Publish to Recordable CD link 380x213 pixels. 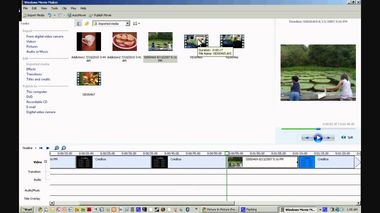tap(37, 102)
